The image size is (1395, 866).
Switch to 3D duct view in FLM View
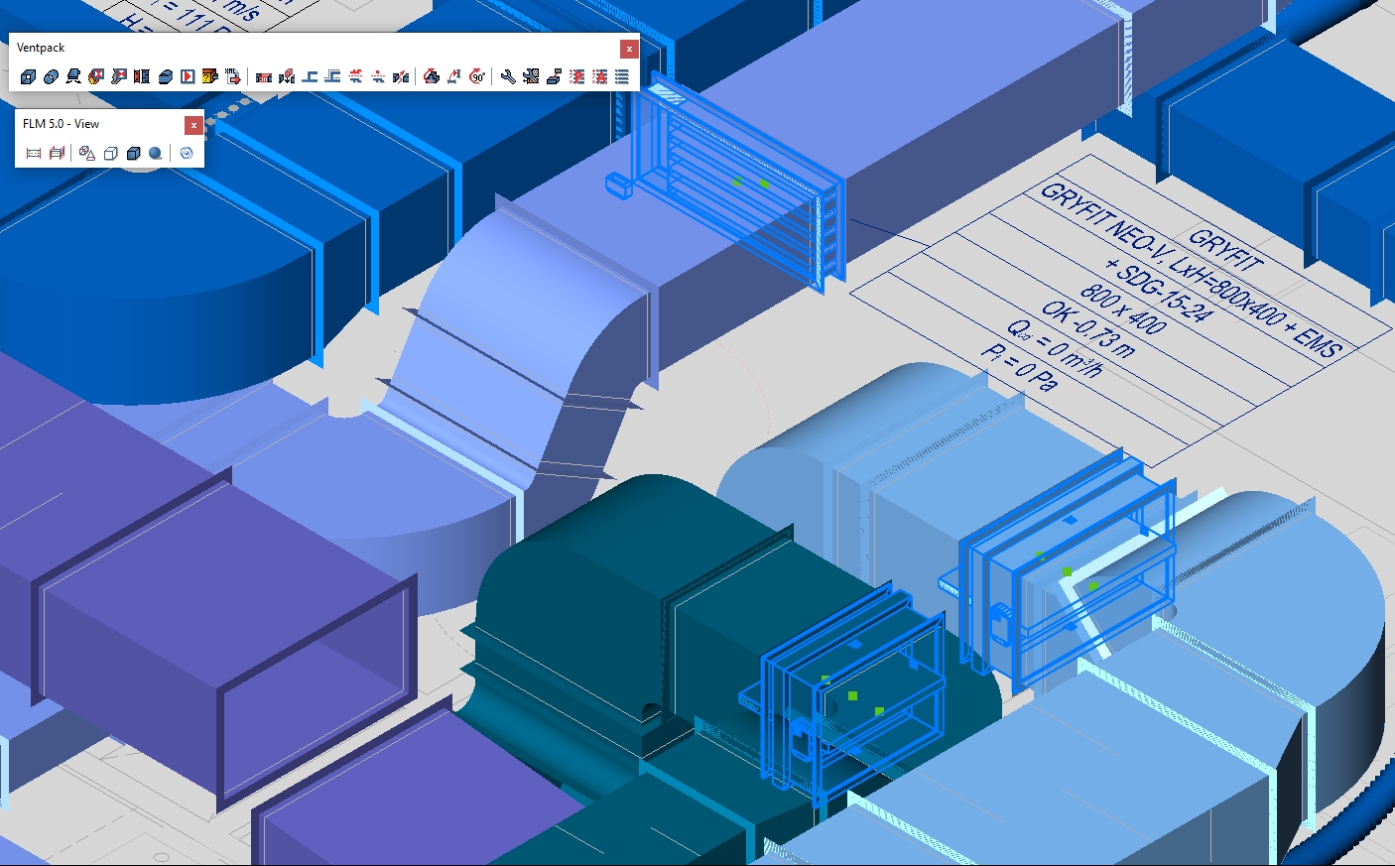[57, 153]
